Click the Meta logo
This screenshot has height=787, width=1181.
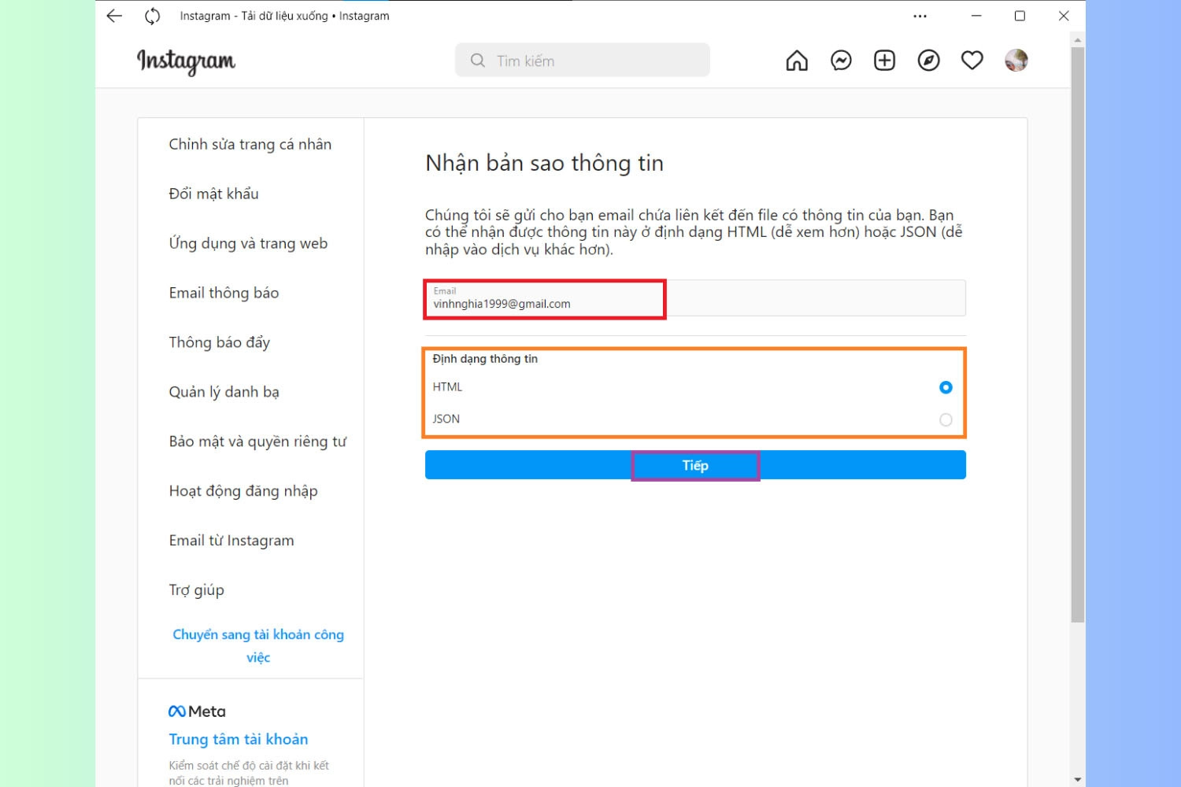click(x=197, y=711)
